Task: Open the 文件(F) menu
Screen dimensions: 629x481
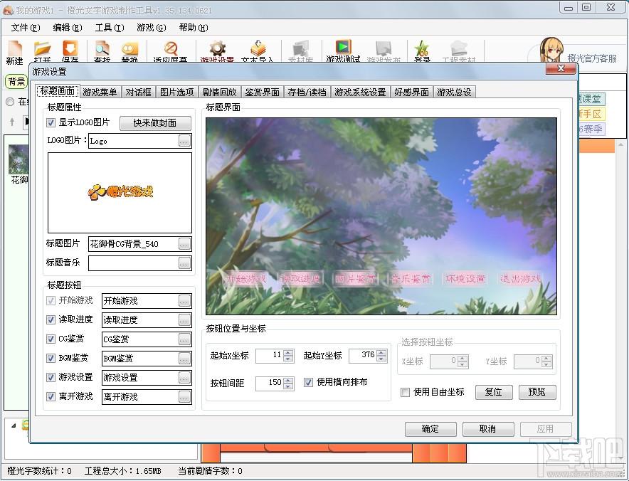Action: (26, 28)
